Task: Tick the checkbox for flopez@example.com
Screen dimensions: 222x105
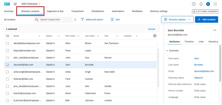Action: pyautogui.click(x=7, y=50)
